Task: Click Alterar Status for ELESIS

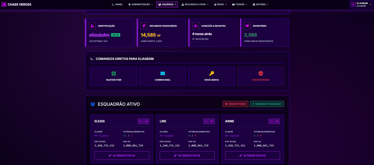Action: [122, 155]
